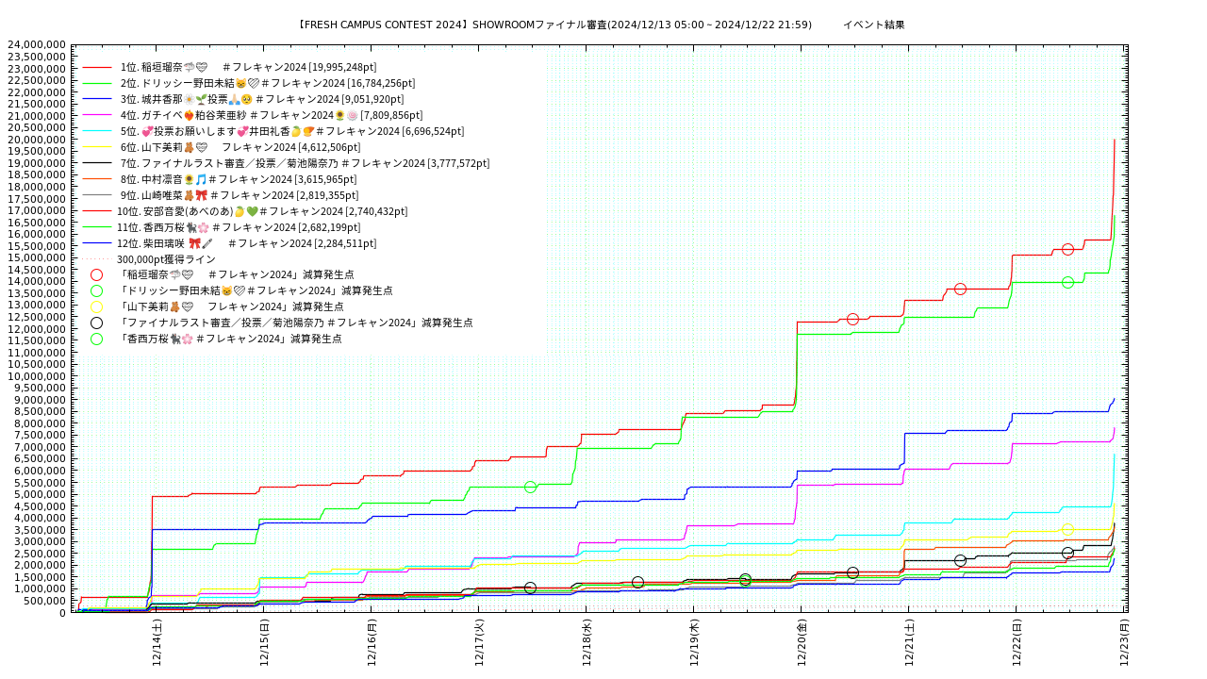The image size is (1207, 679).
Task: Click the blue line swatch for 3位 城井香那
Action: tap(97, 99)
